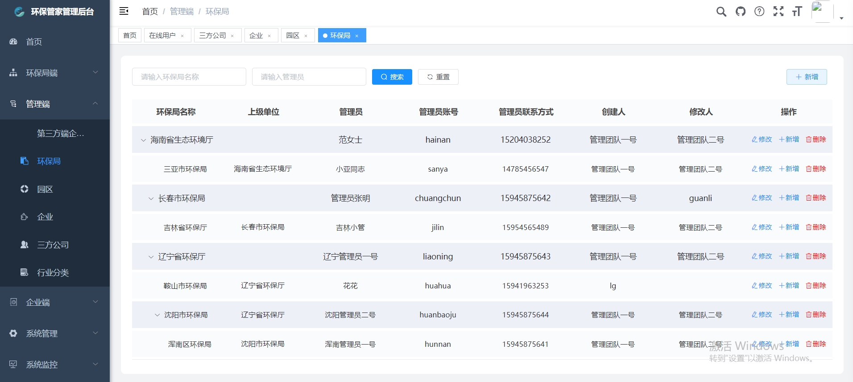Click the 管理端 icon in sidebar
This screenshot has height=382, width=853.
point(13,104)
